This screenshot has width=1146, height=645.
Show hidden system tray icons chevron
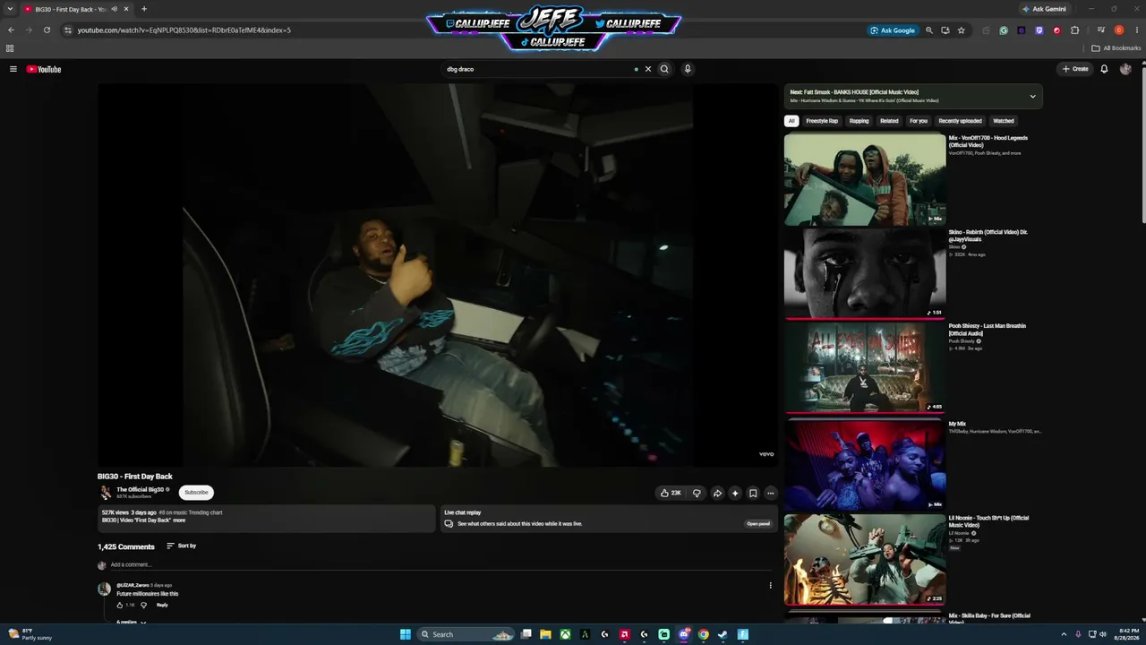click(1065, 634)
